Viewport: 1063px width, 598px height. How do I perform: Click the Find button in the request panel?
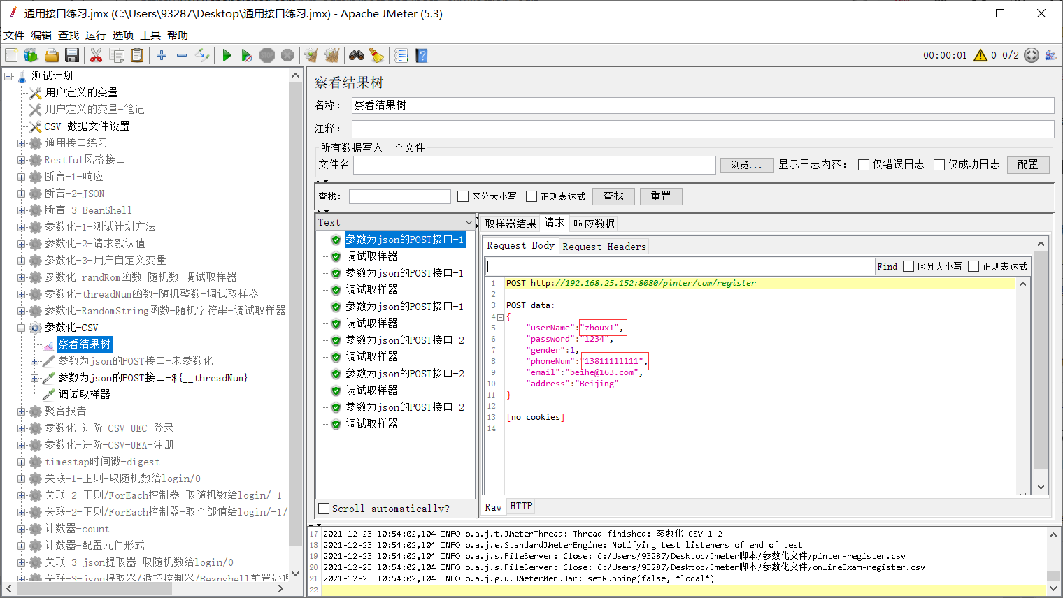pos(887,266)
